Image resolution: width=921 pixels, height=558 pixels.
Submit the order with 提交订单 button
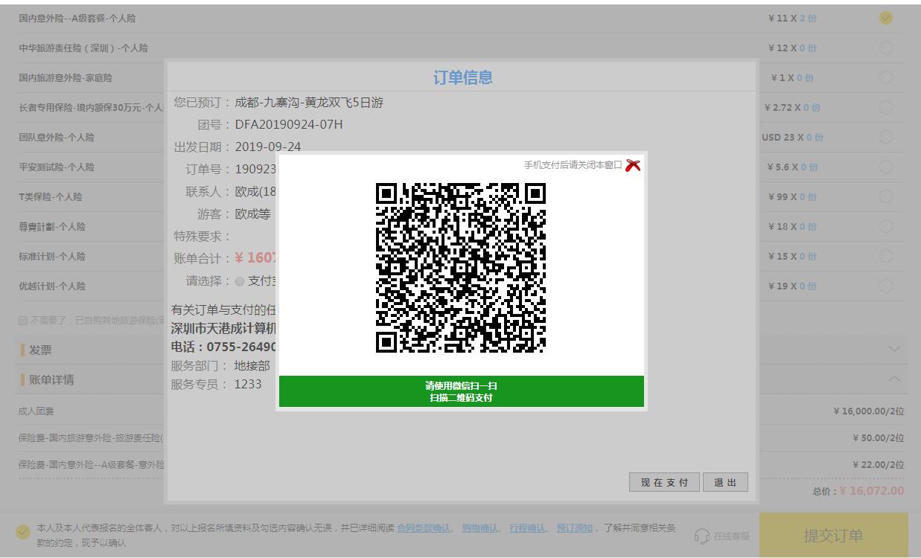point(833,535)
